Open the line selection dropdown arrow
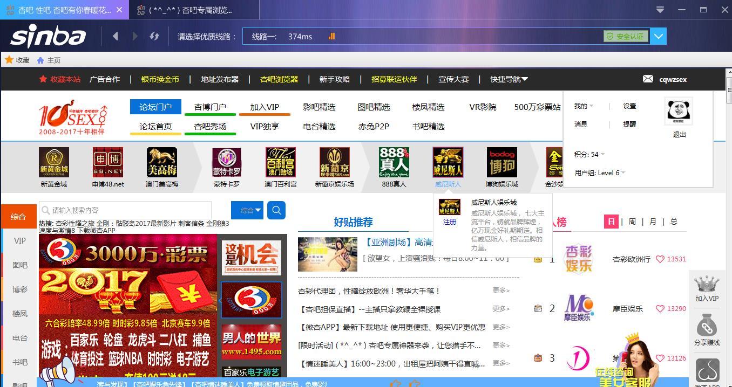Viewport: 732px width, 387px height. point(659,36)
